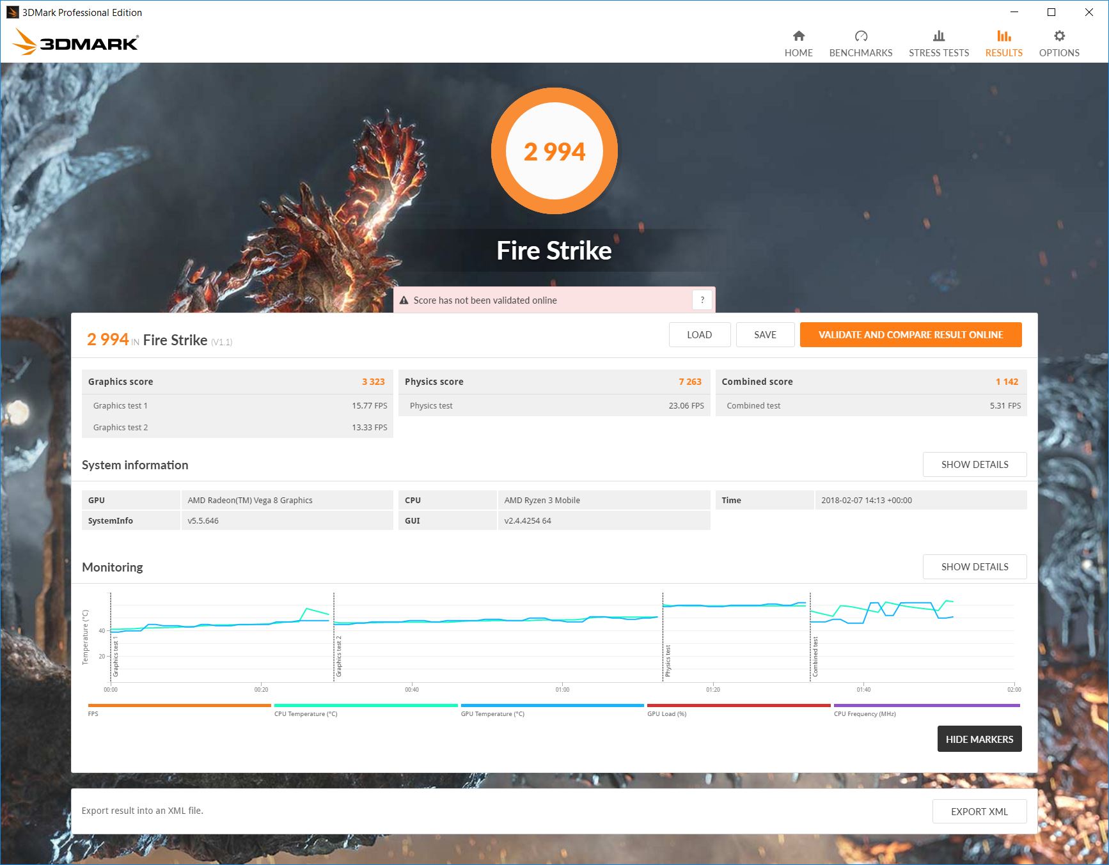Toggle GPU Temperature legend series
The image size is (1109, 865).
tap(552, 706)
